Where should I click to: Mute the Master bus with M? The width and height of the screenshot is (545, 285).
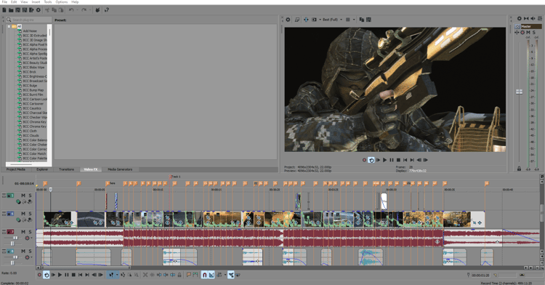tap(528, 32)
